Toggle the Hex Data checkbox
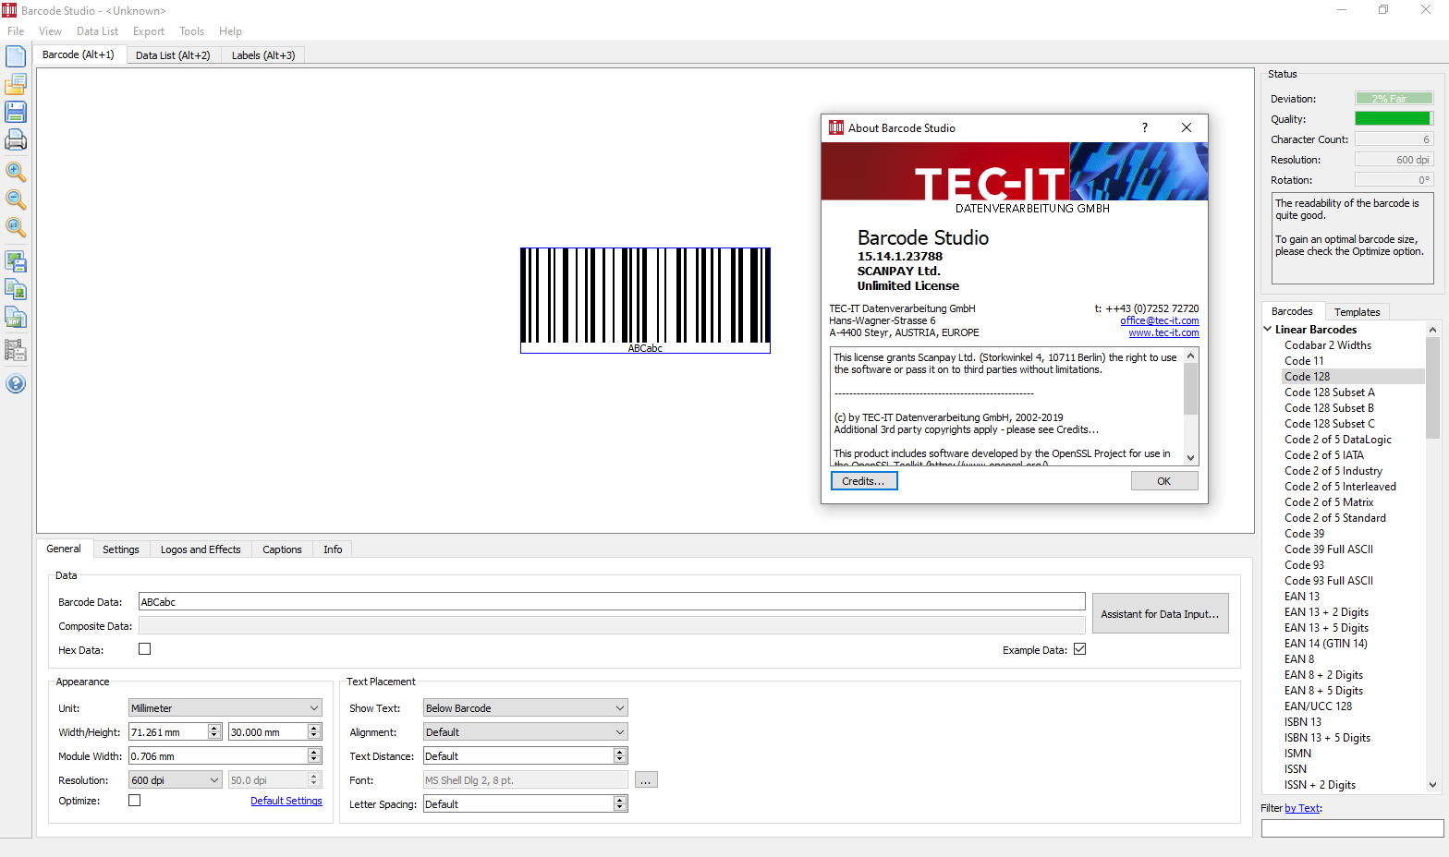The width and height of the screenshot is (1449, 857). click(144, 649)
